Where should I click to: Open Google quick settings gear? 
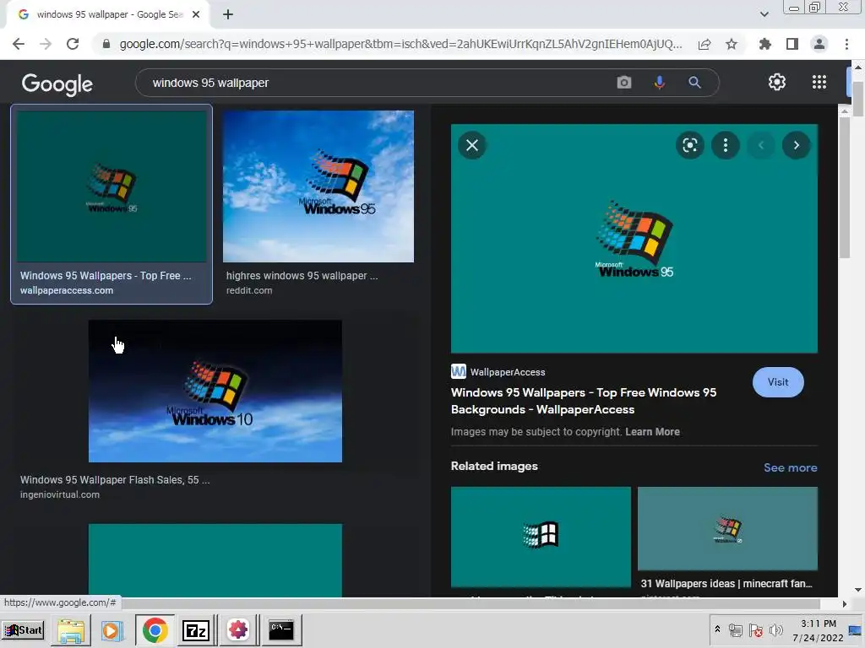pyautogui.click(x=777, y=82)
